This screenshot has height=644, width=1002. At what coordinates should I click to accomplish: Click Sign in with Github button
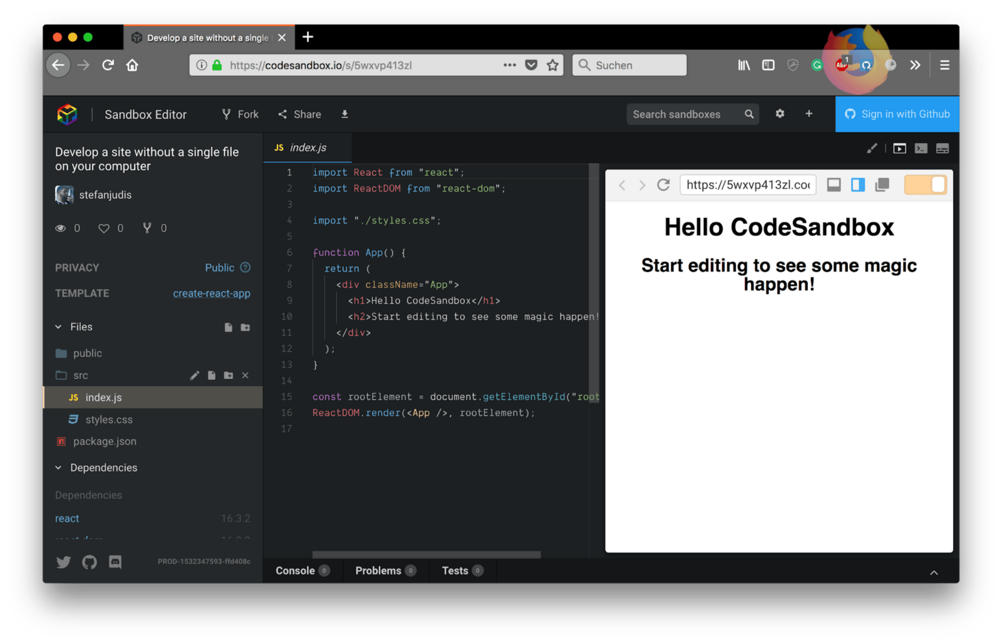tap(897, 114)
